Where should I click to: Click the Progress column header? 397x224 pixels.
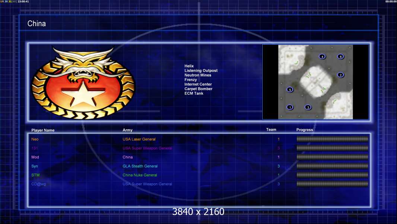coord(305,130)
